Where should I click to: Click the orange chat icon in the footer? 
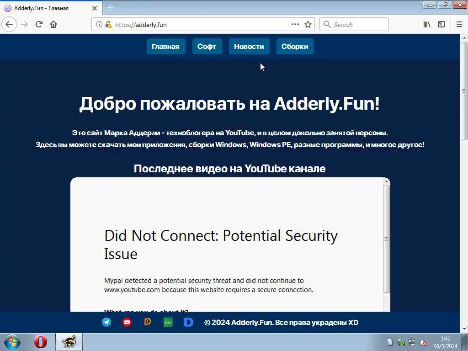[148, 322]
